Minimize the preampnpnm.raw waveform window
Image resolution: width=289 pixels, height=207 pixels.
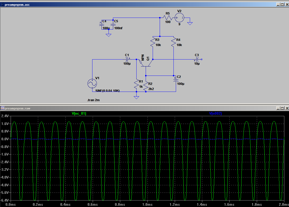pos(278,108)
